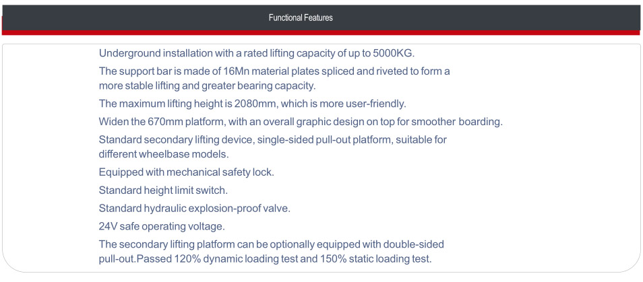Select the 'different wheelbase models' line
Image resolution: width=643 pixels, height=282 pixels.
tap(164, 154)
